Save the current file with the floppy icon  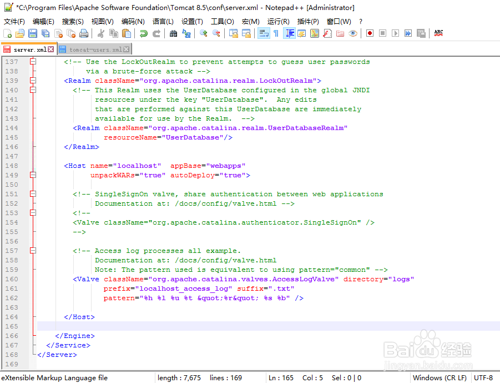33,33
